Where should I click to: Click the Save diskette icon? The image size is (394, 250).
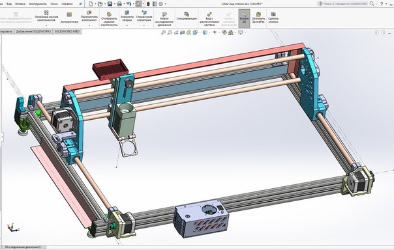[110, 4]
